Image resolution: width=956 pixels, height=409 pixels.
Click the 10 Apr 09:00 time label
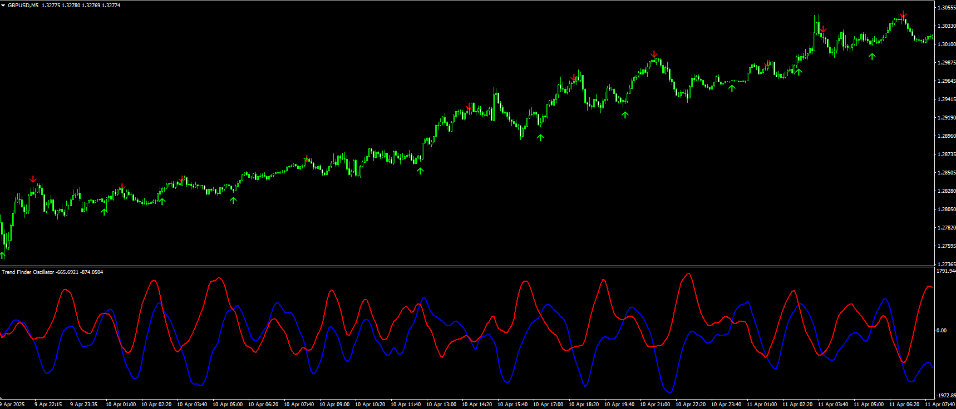[334, 405]
